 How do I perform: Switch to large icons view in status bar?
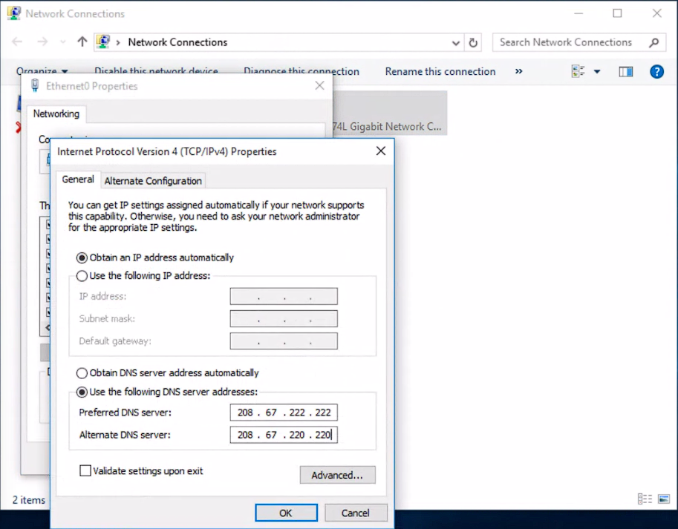point(664,499)
